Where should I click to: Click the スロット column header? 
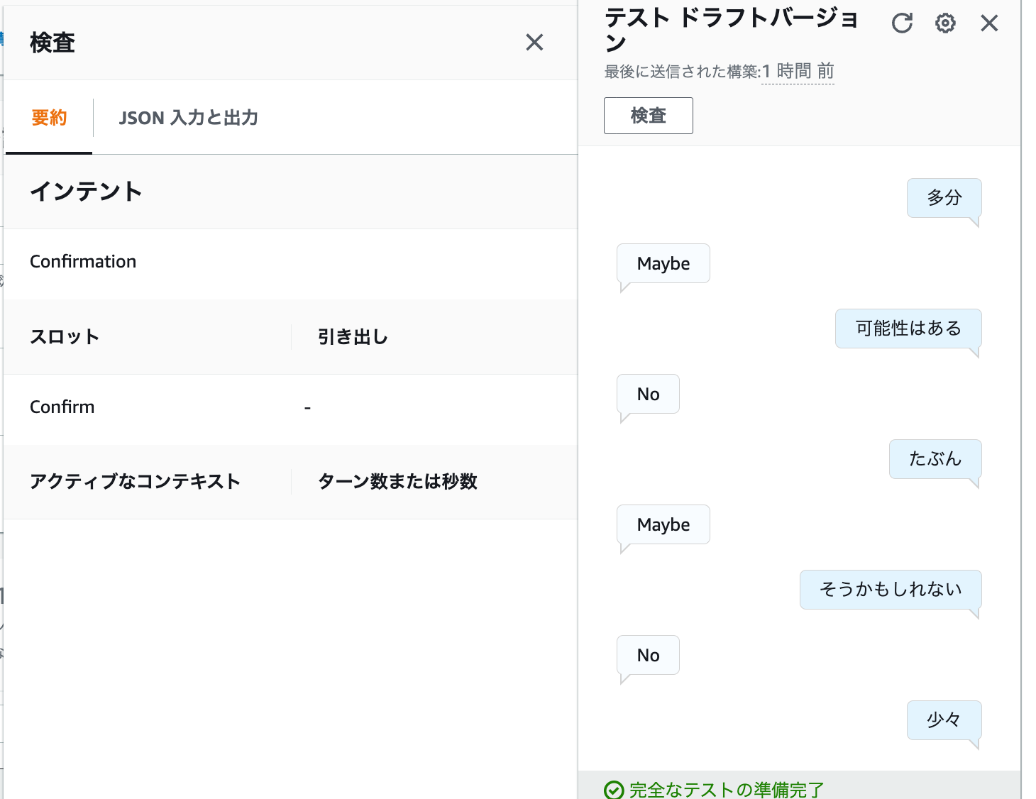point(65,337)
